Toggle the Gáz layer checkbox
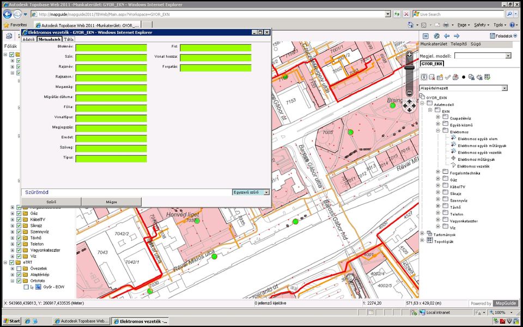This screenshot has height=327, width=523. tap(19, 214)
